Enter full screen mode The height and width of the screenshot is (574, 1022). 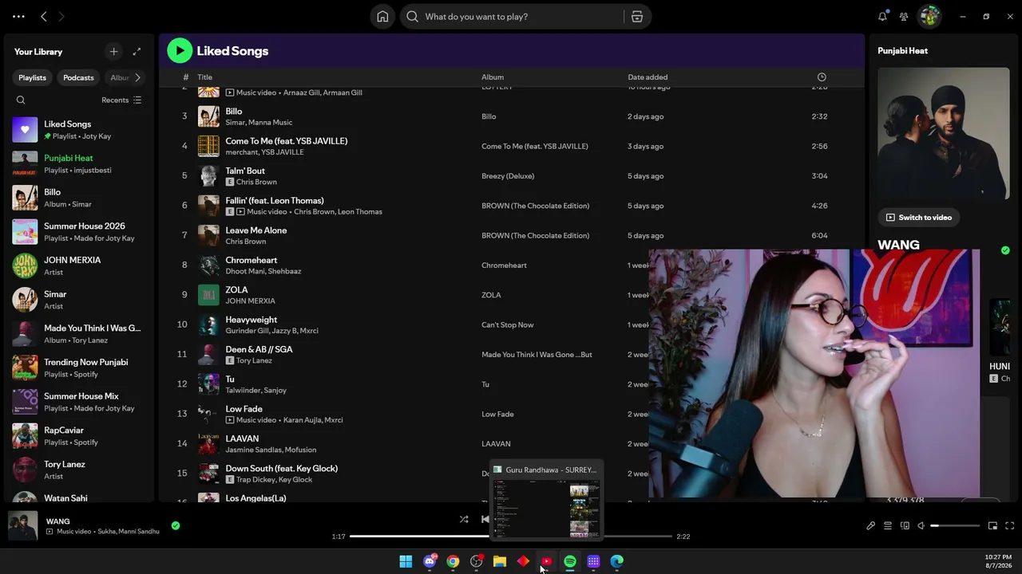point(1009,525)
